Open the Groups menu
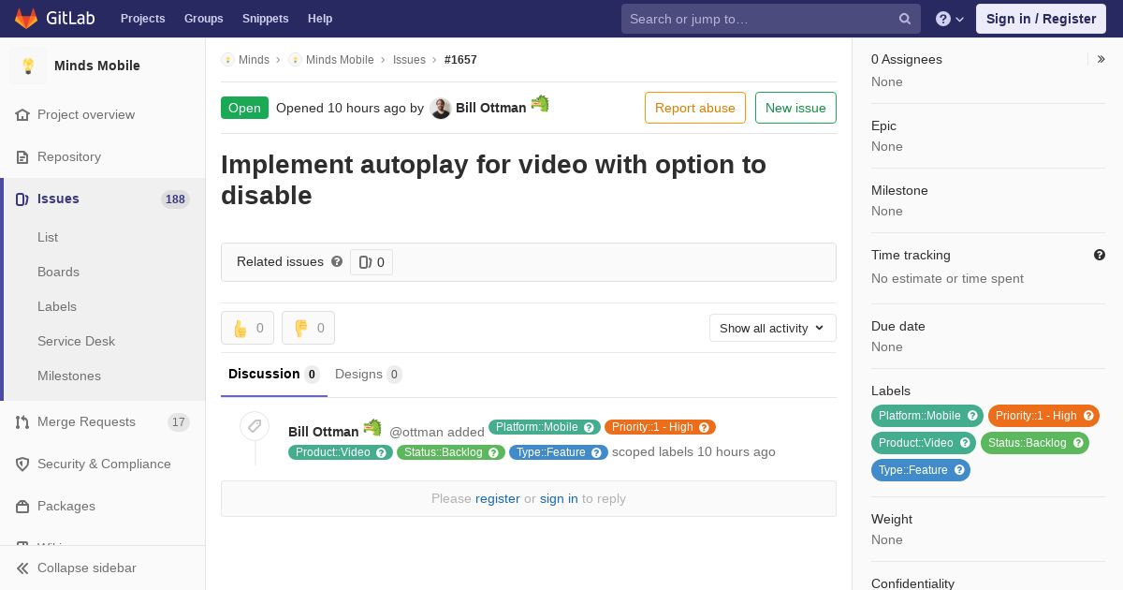 (203, 19)
